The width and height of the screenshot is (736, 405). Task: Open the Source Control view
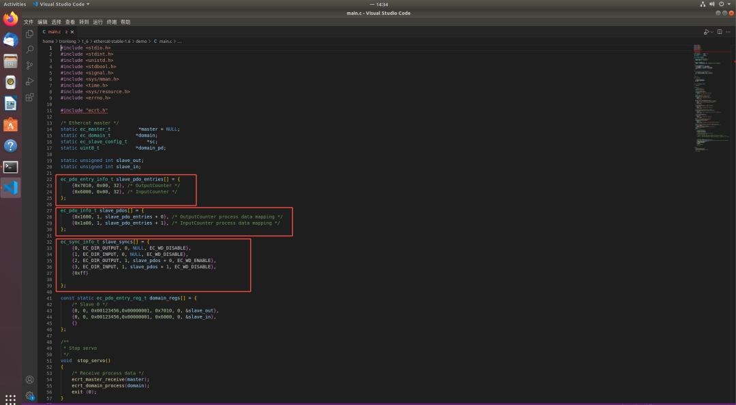[29, 65]
